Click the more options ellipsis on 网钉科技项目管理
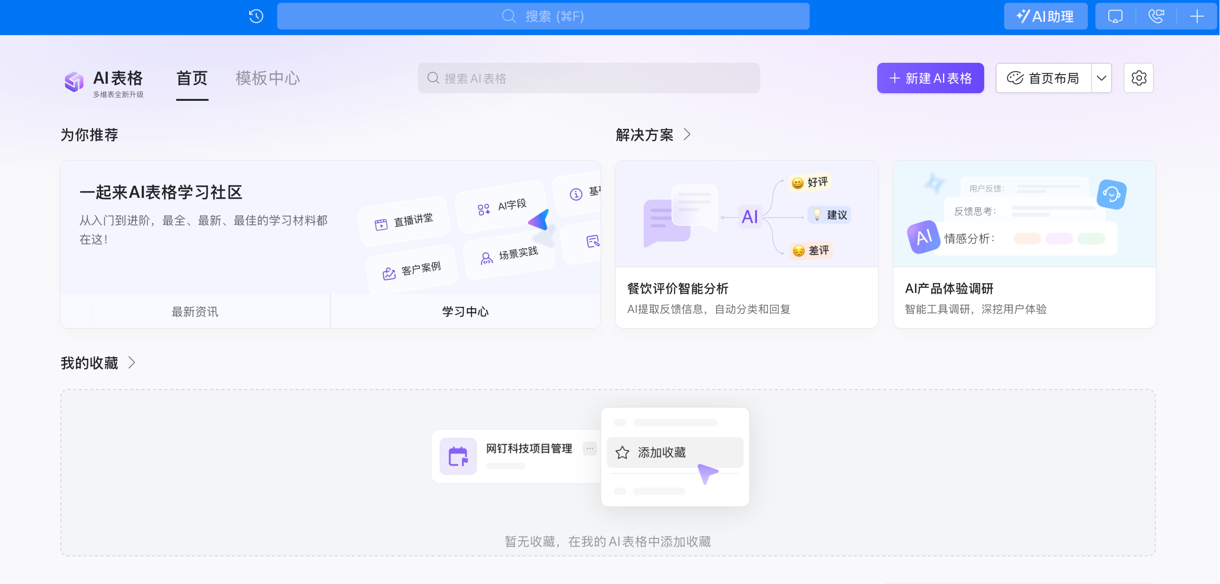This screenshot has width=1220, height=584. coord(590,448)
